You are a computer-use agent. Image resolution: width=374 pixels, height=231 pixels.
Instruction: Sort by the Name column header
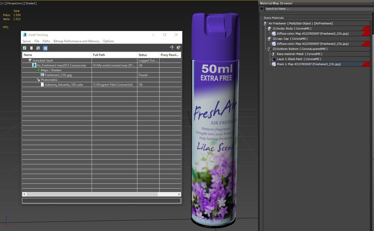click(x=57, y=55)
